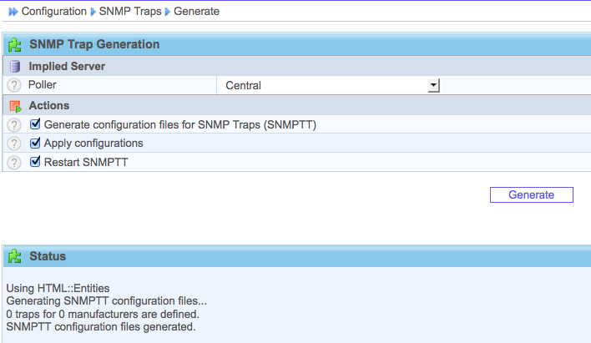Click the Poller dropdown arrow button

pyautogui.click(x=433, y=85)
